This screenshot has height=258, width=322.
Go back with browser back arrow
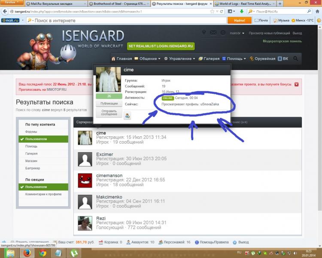click(x=5, y=11)
